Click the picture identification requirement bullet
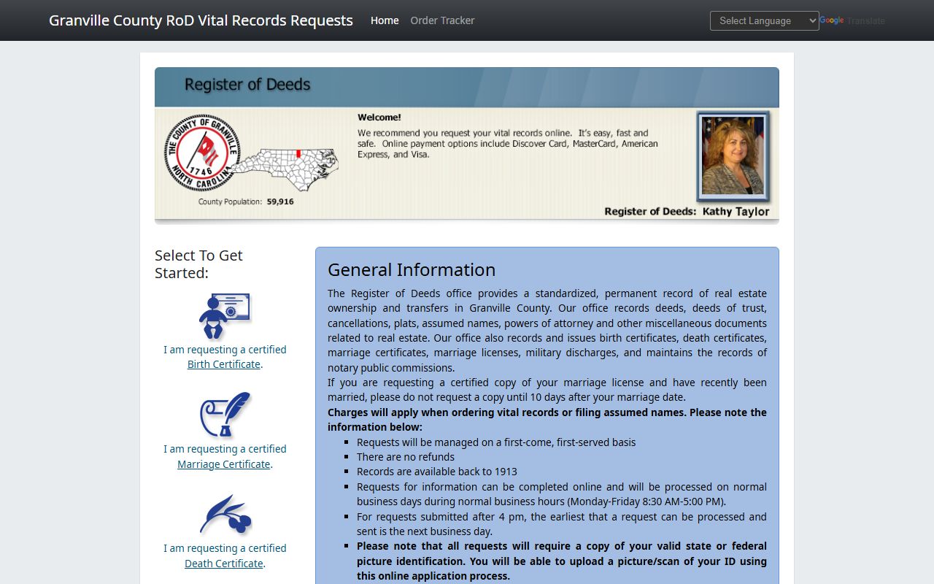 pyautogui.click(x=562, y=561)
